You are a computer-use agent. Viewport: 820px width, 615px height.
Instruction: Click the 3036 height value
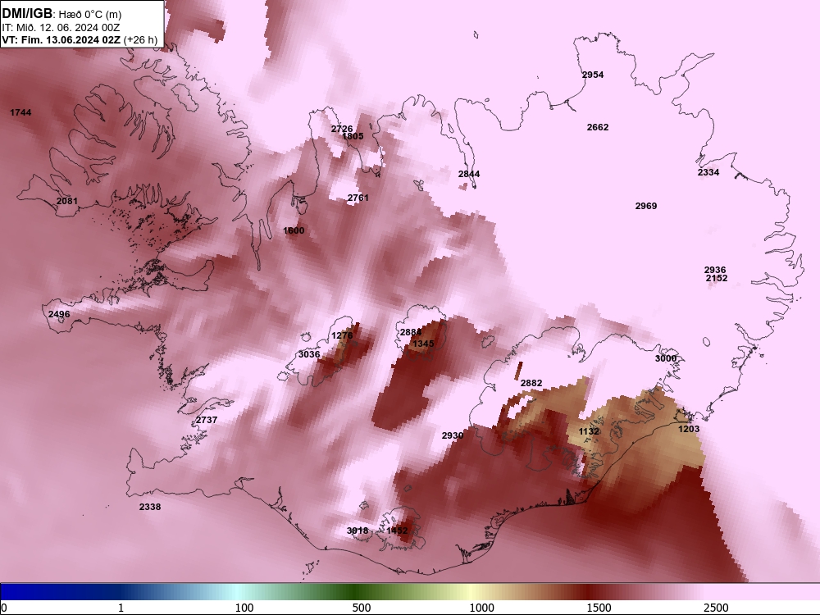pyautogui.click(x=309, y=354)
